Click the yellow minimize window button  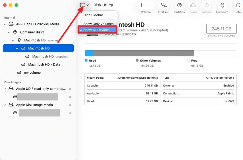(x=11, y=5)
